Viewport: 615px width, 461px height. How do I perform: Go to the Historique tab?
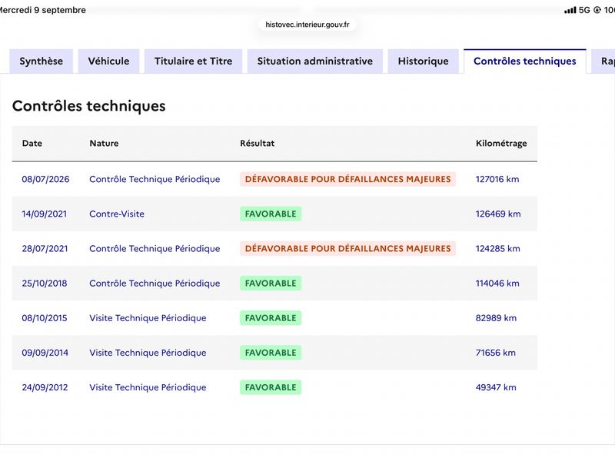(424, 61)
